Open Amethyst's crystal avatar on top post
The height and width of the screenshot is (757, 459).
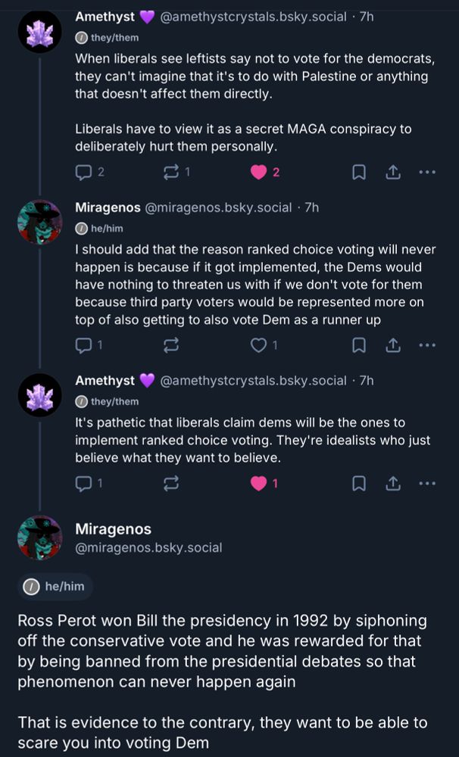pyautogui.click(x=39, y=31)
